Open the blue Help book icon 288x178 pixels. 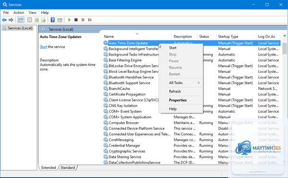click(53, 20)
